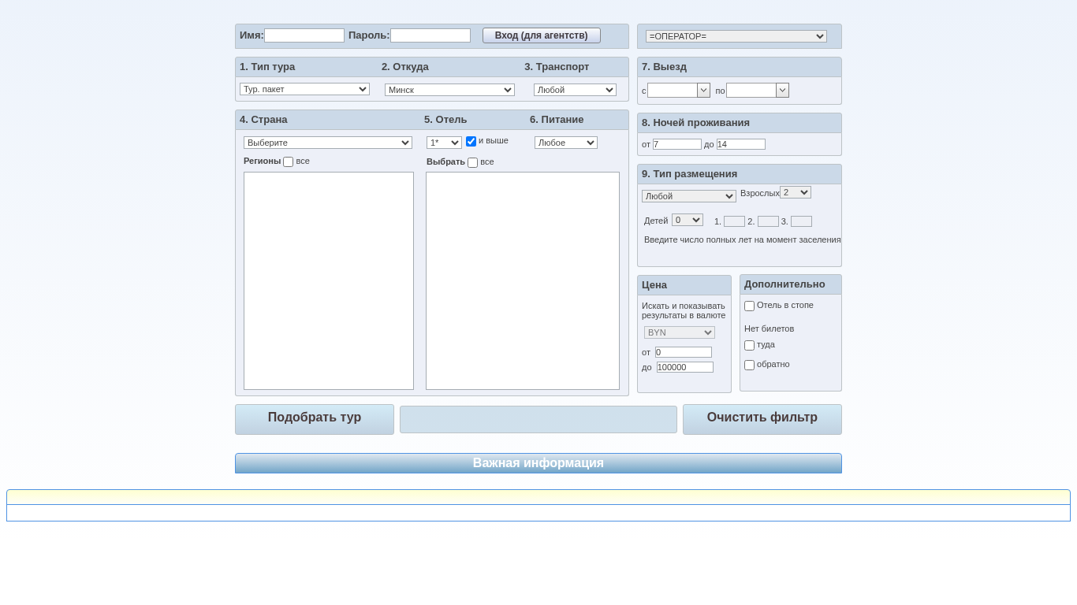Select a country from 'Выберите' dropdown
Image resolution: width=1077 pixels, height=605 pixels.
tap(327, 143)
